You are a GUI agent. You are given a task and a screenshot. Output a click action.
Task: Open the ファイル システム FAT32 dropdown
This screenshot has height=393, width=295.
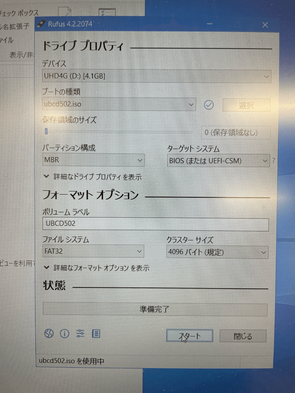click(93, 251)
